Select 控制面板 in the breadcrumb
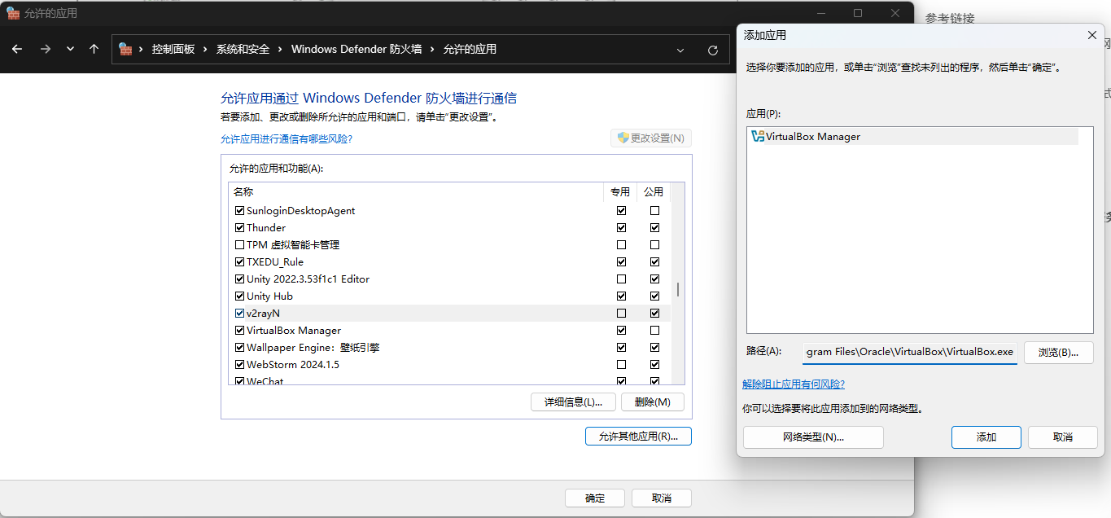 (x=173, y=49)
